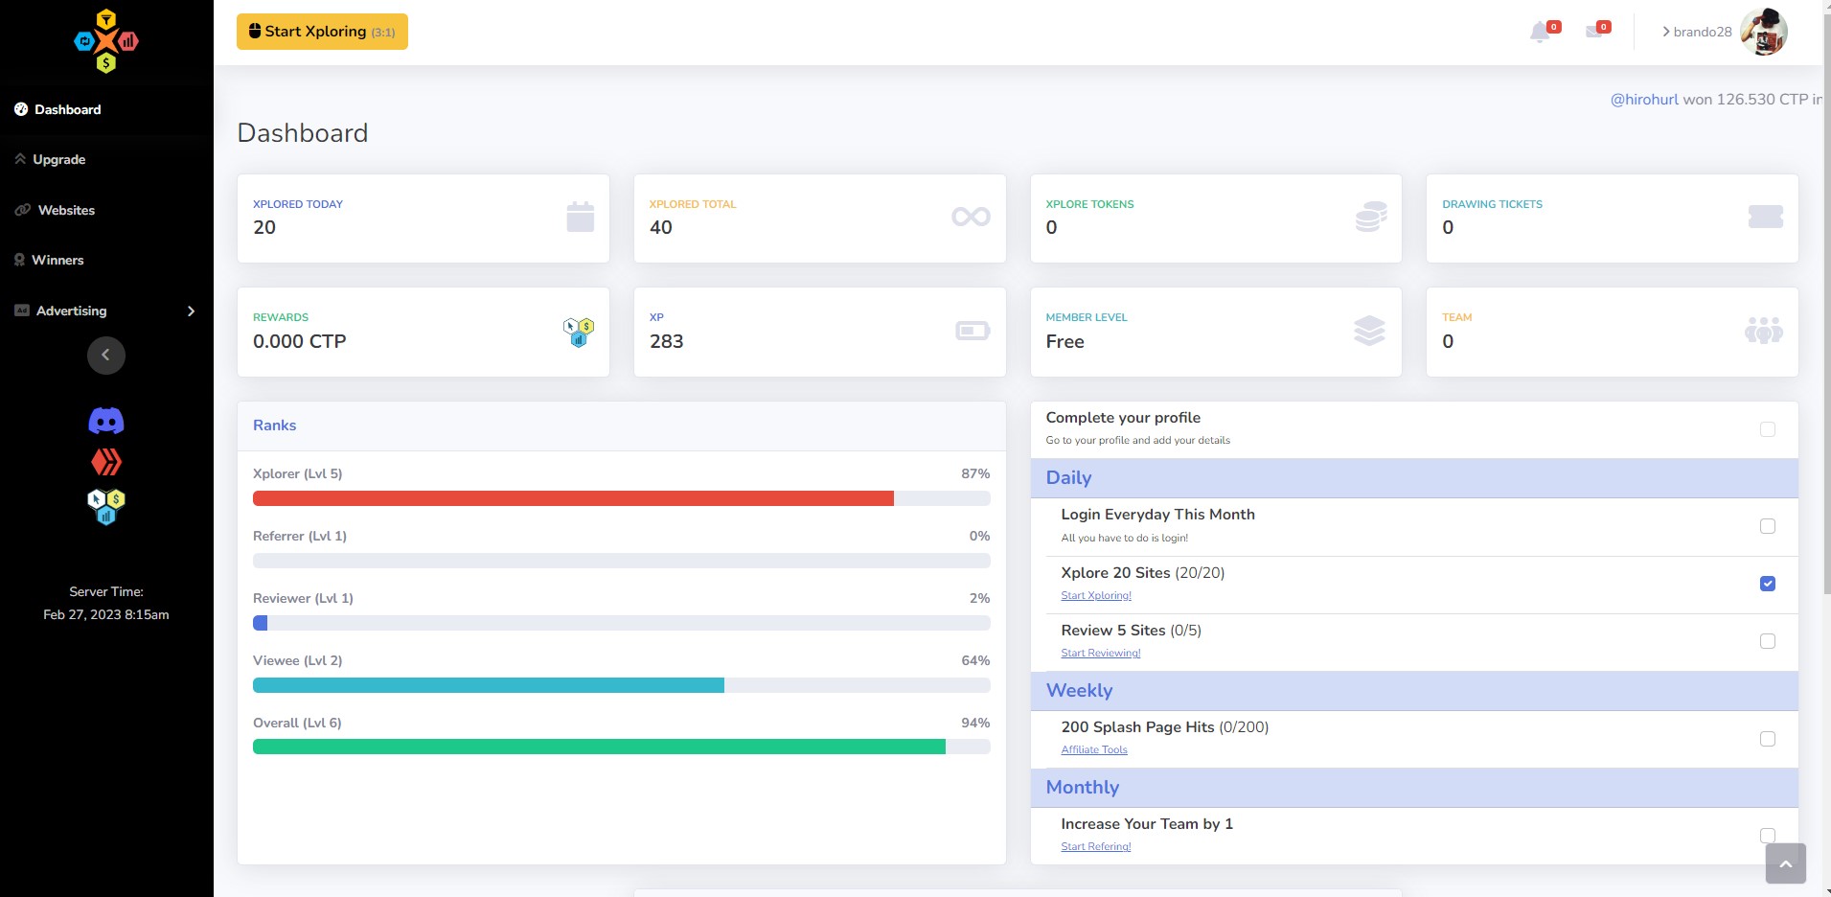This screenshot has width=1831, height=897.
Task: Click the Overall (Lvl 6) progress bar
Action: 622,747
